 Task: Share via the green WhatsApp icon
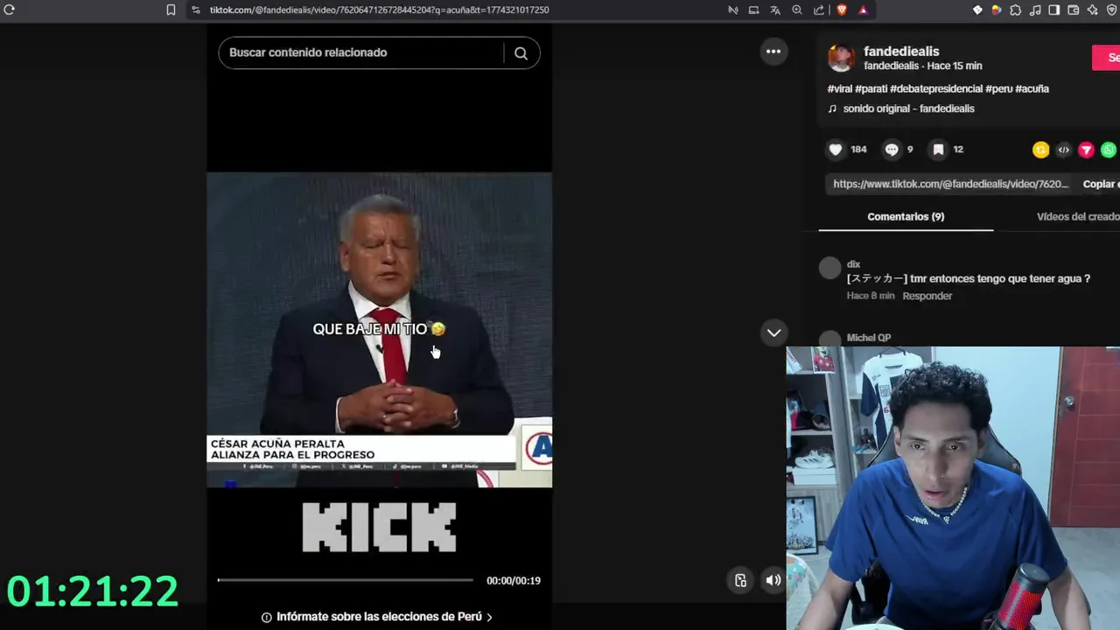1109,150
